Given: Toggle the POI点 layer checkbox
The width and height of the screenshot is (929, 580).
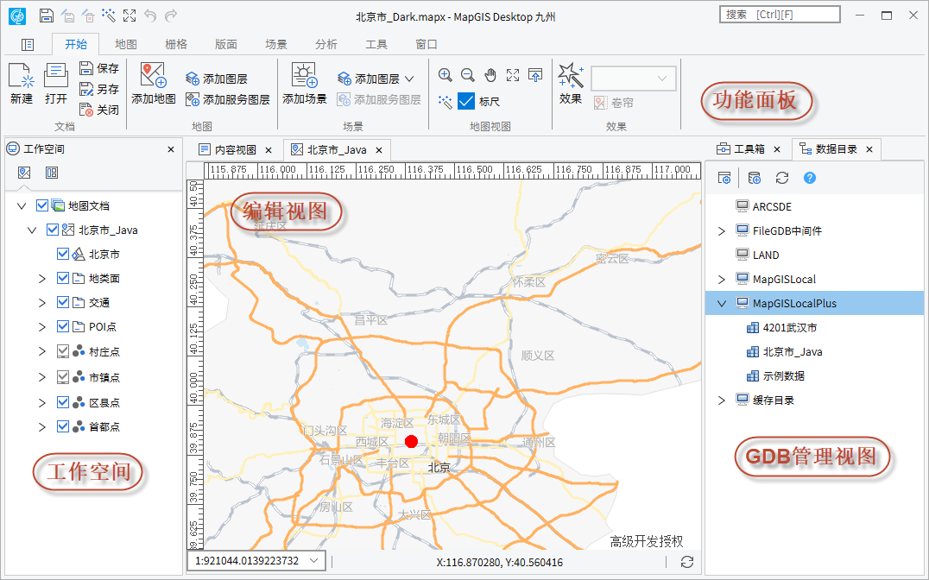Looking at the screenshot, I should click(x=63, y=326).
